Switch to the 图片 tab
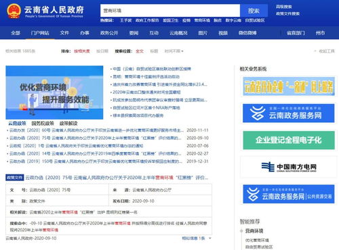 [203, 33]
